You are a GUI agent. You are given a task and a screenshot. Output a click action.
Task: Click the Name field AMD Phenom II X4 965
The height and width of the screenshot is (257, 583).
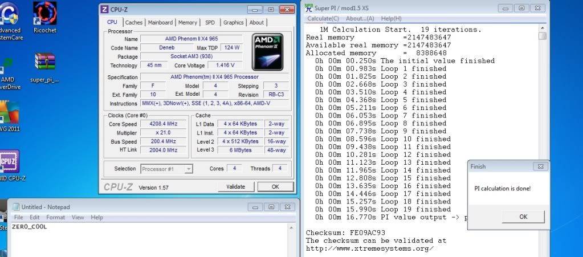tap(191, 39)
